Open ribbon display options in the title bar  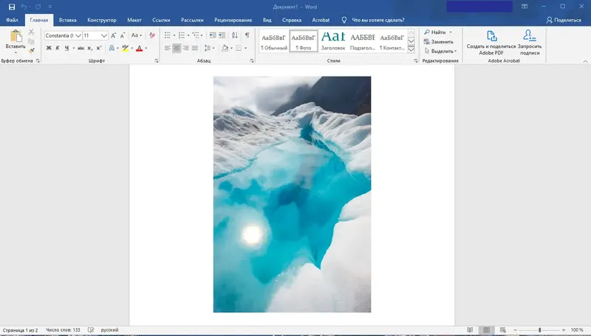coord(525,7)
